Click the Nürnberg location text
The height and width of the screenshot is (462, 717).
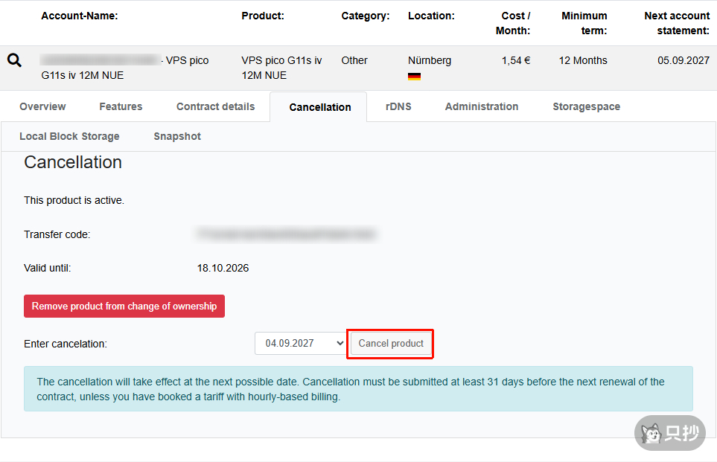[430, 60]
